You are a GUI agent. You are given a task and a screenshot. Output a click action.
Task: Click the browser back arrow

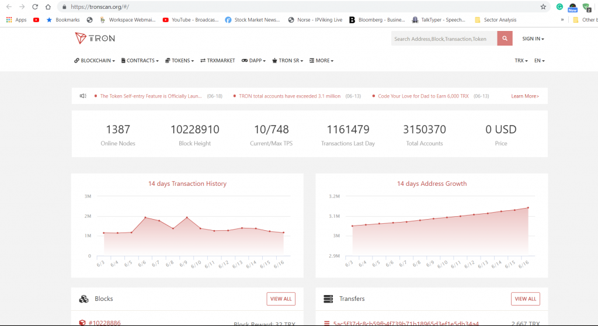pos(9,7)
